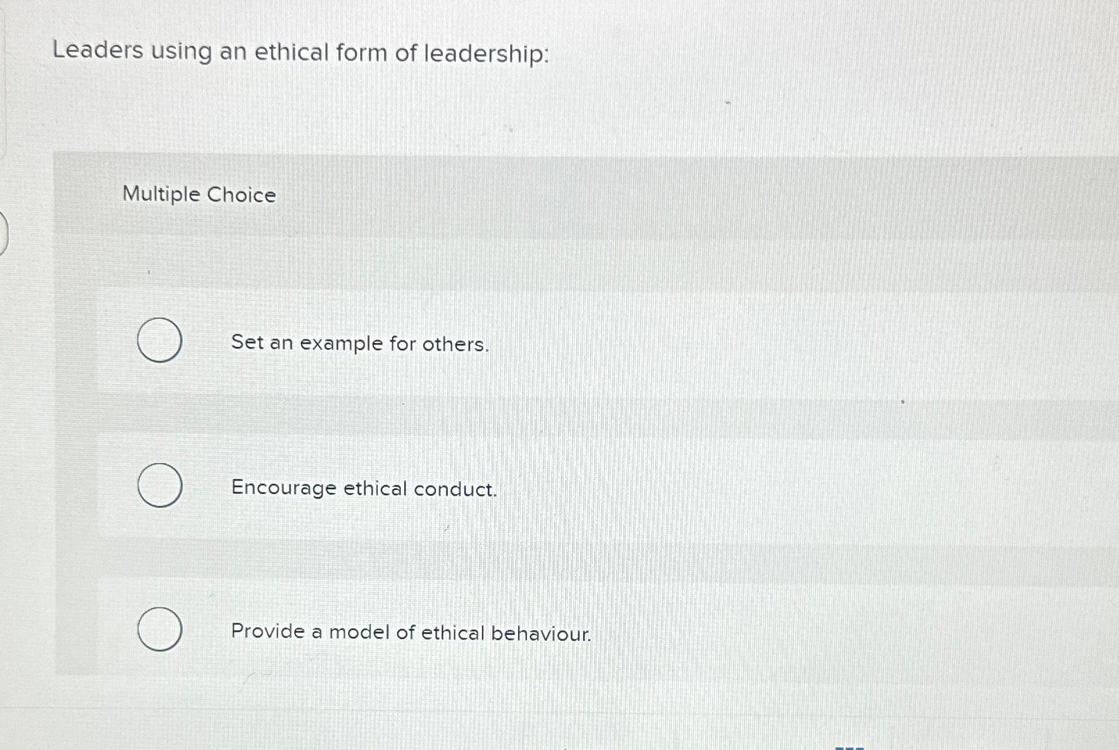Click the answer text 'Encourage ethical conduct'
Viewport: 1119px width, 750px height.
[x=363, y=489]
